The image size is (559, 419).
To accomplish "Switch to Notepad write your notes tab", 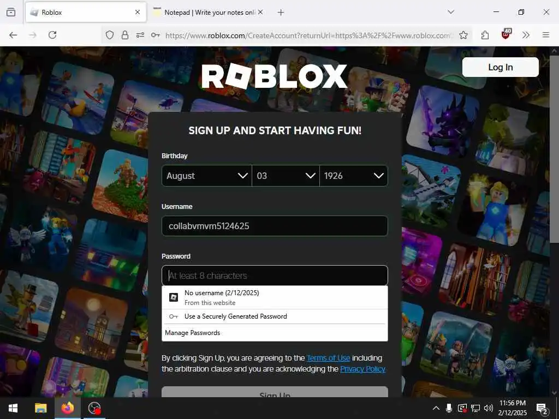I will click(208, 13).
